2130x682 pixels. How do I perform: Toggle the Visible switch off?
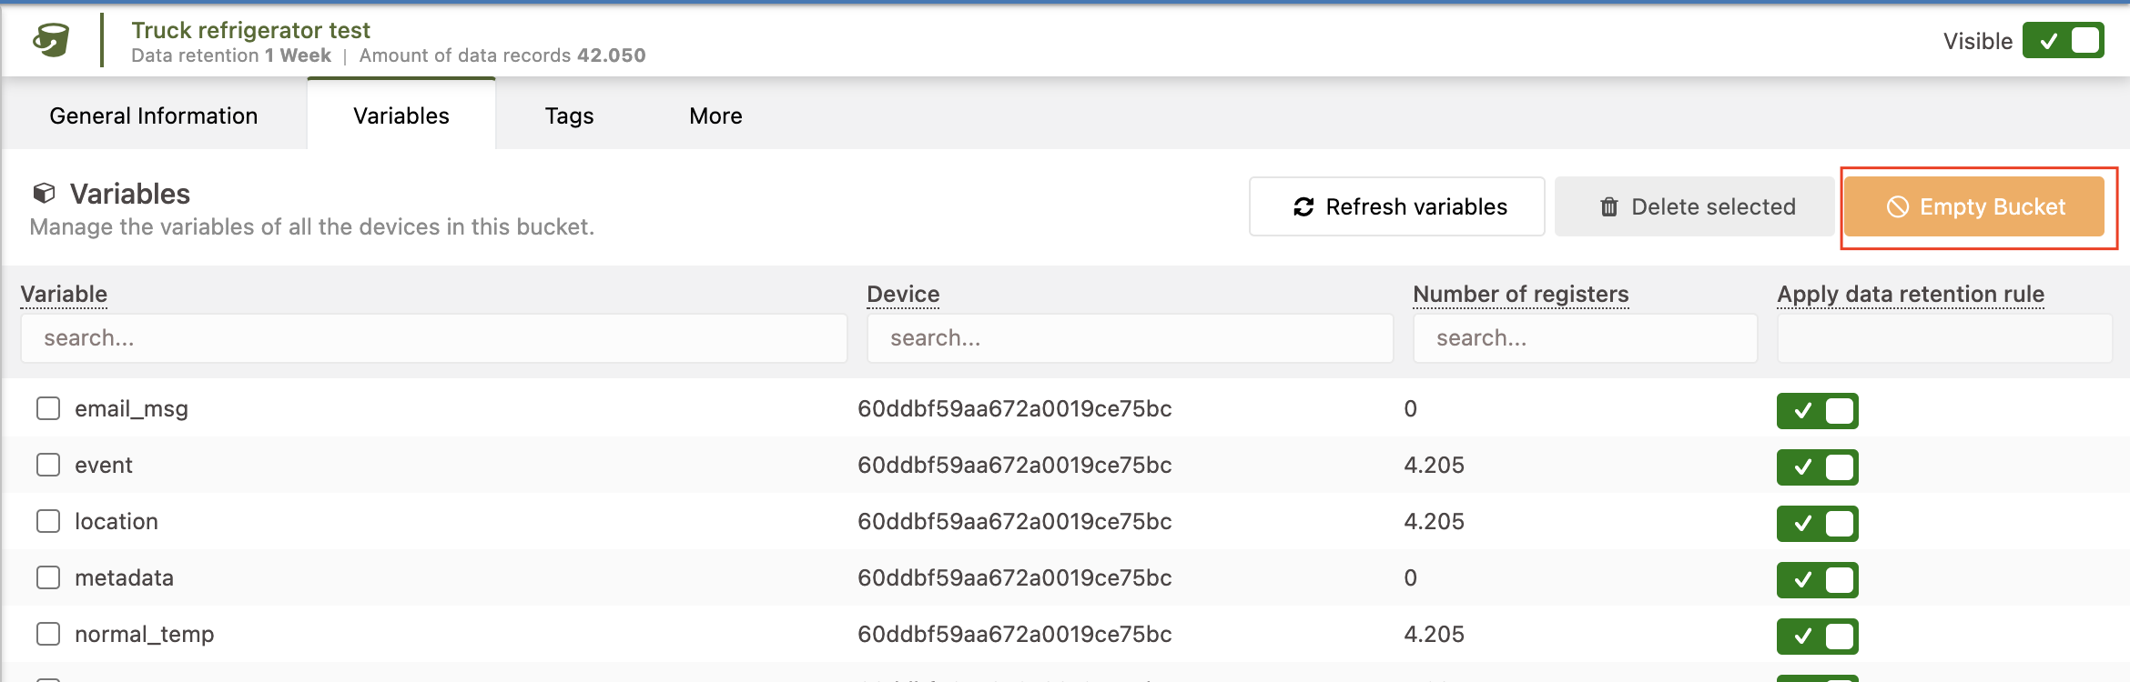coord(2063,41)
